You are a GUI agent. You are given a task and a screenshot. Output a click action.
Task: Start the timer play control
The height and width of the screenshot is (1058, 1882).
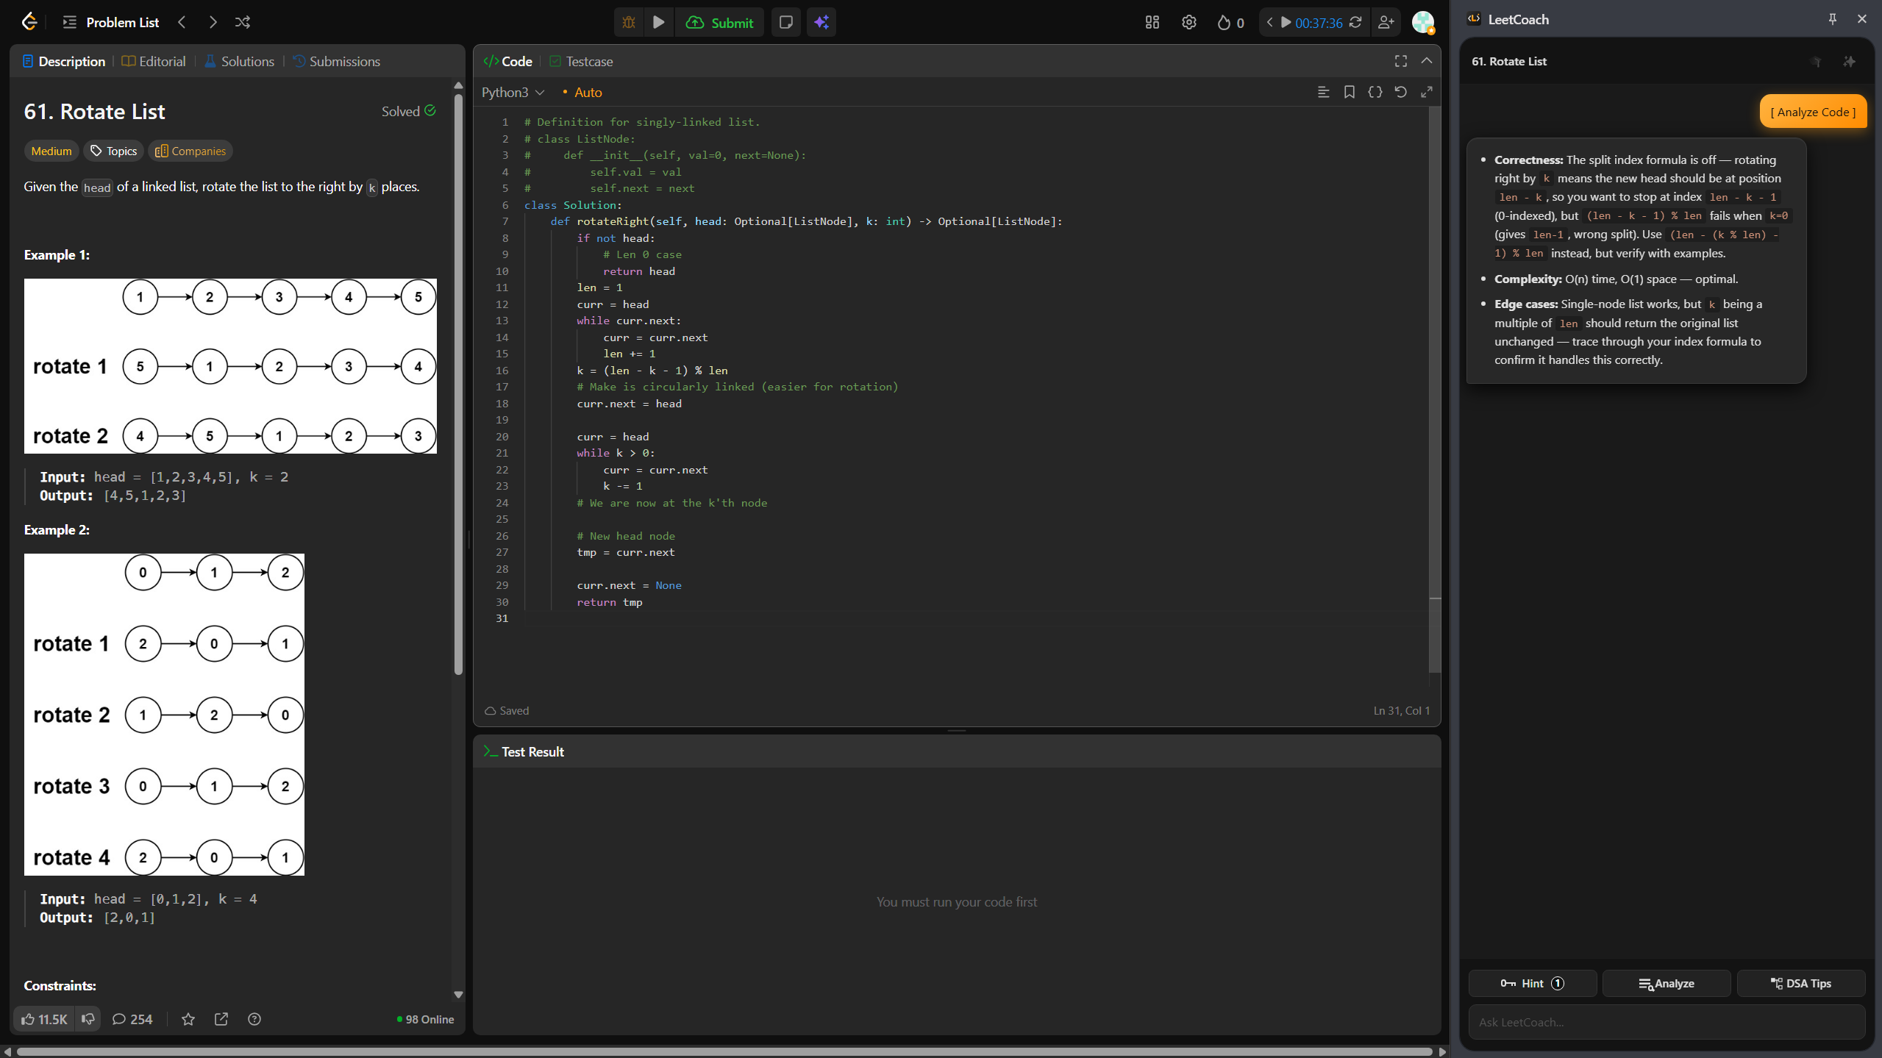pos(1286,22)
